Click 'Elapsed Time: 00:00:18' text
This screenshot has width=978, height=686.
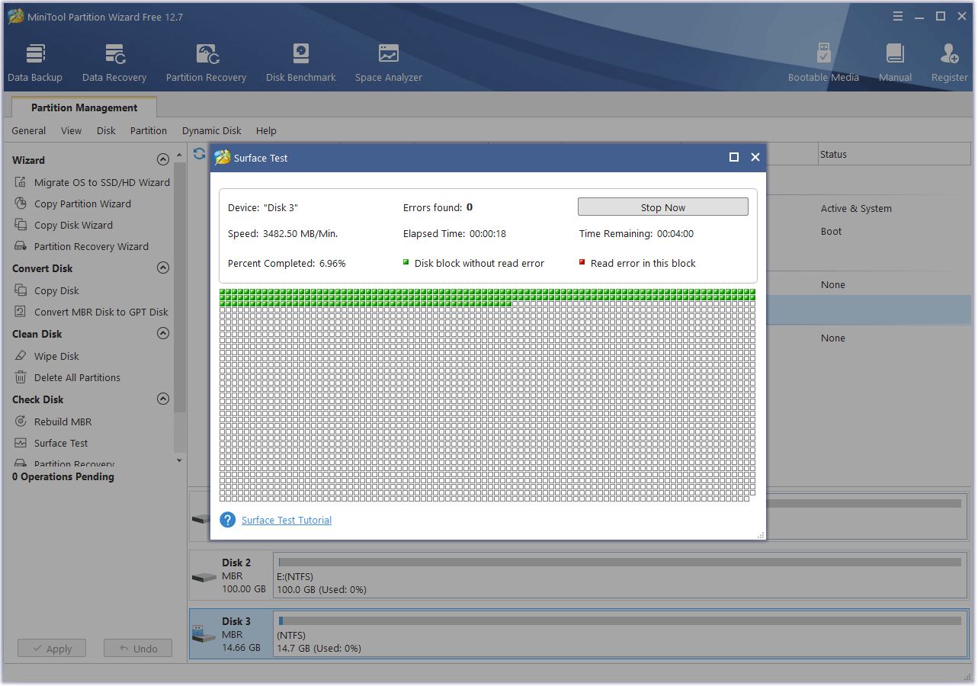click(x=454, y=234)
